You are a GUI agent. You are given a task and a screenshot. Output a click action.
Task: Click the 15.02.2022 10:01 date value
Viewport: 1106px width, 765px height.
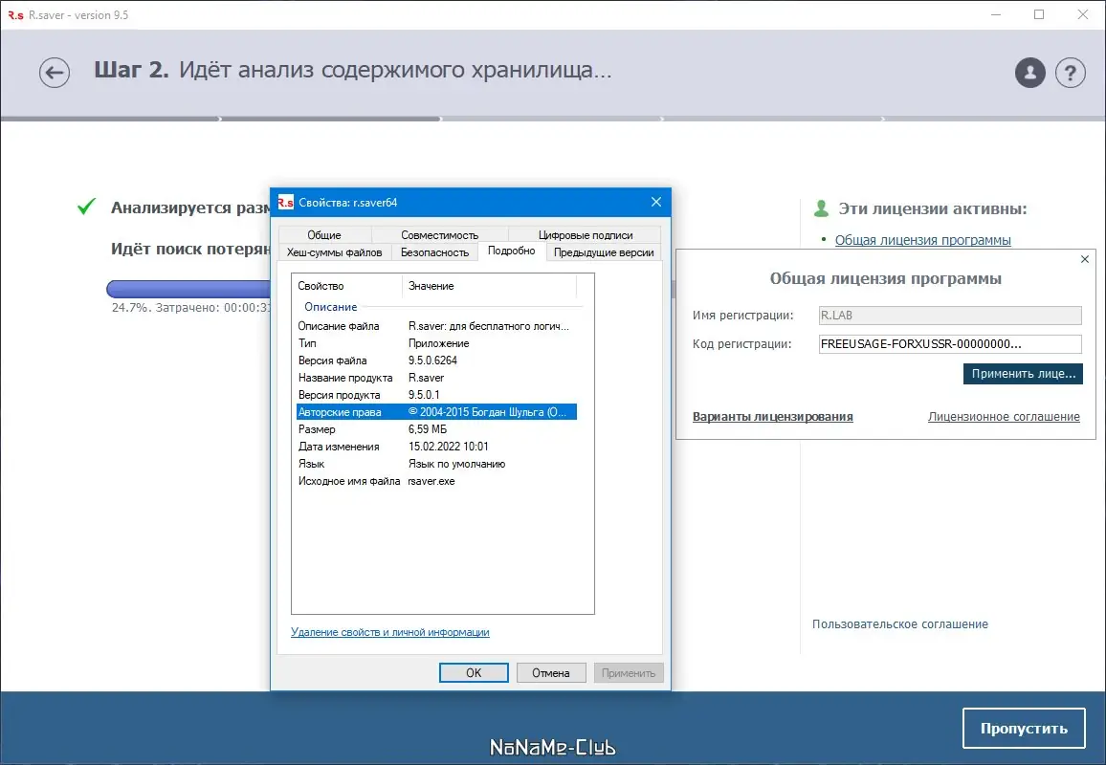click(x=448, y=447)
